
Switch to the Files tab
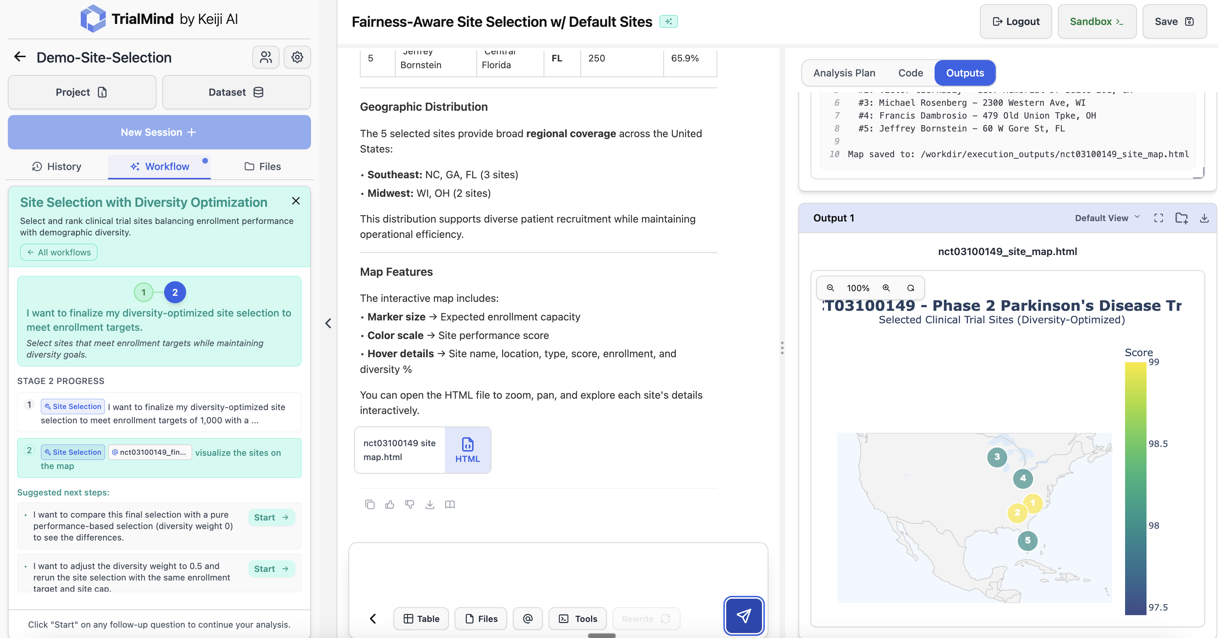tap(262, 166)
